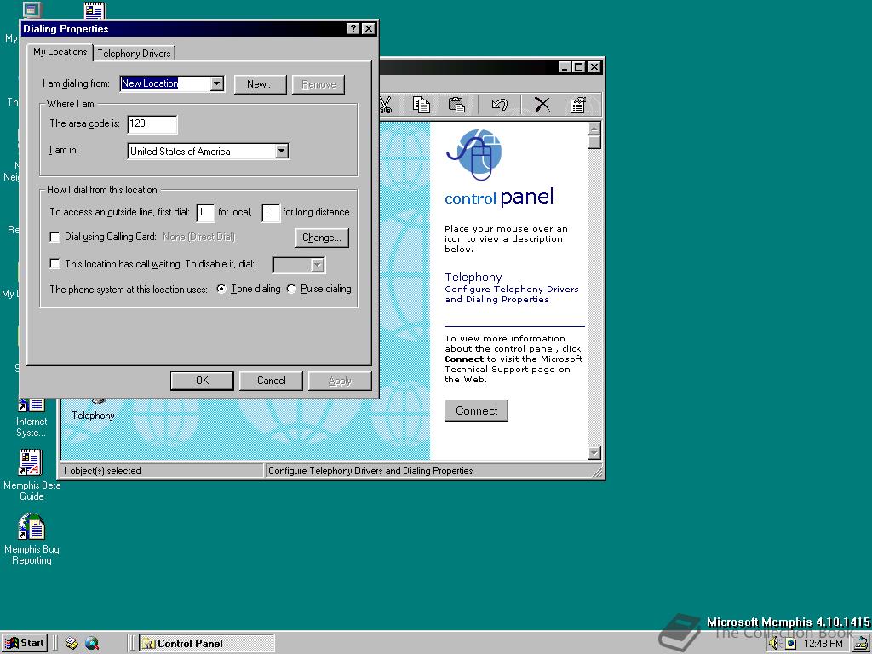Click the New... location button

point(260,84)
